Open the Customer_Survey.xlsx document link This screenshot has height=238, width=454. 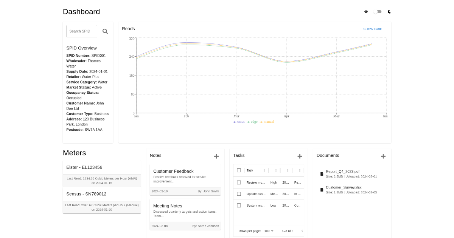coord(343,187)
